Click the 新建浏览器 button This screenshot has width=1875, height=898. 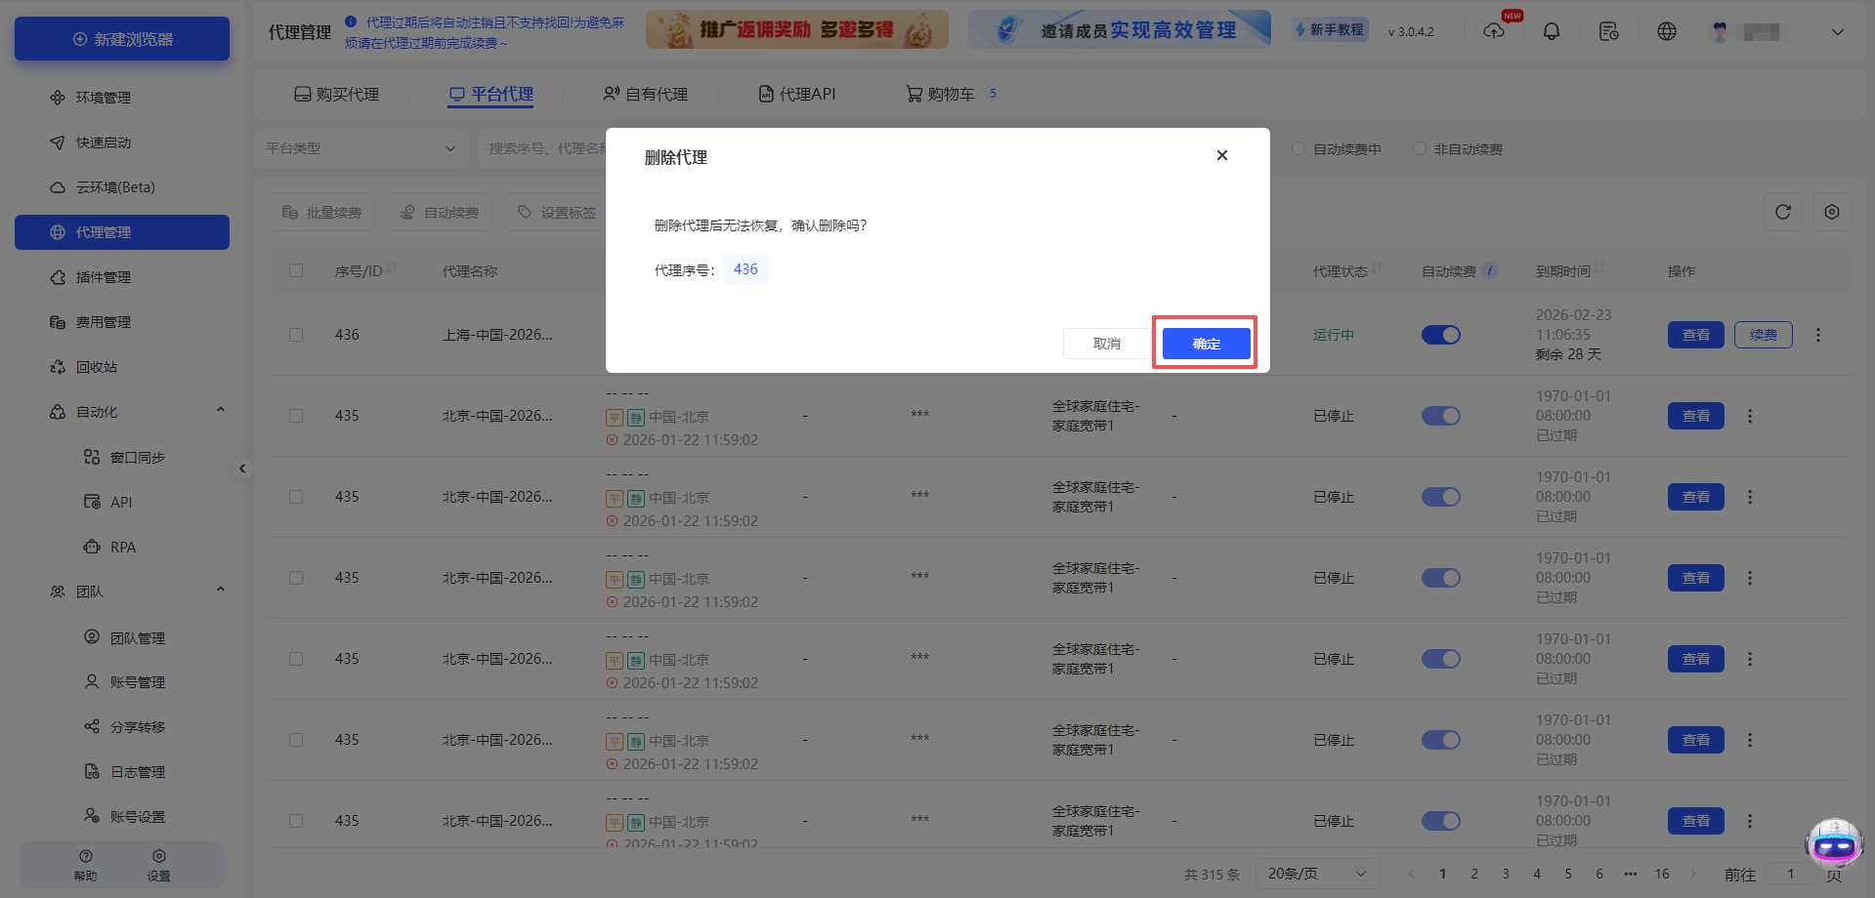120,38
